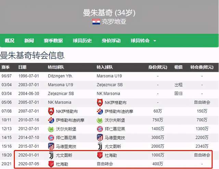The height and width of the screenshot is (169, 219).
Task: Click 回归 in the 2004-06-30 row
Action: pos(178,93)
